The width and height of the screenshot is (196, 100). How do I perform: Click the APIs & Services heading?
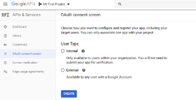[26, 15]
